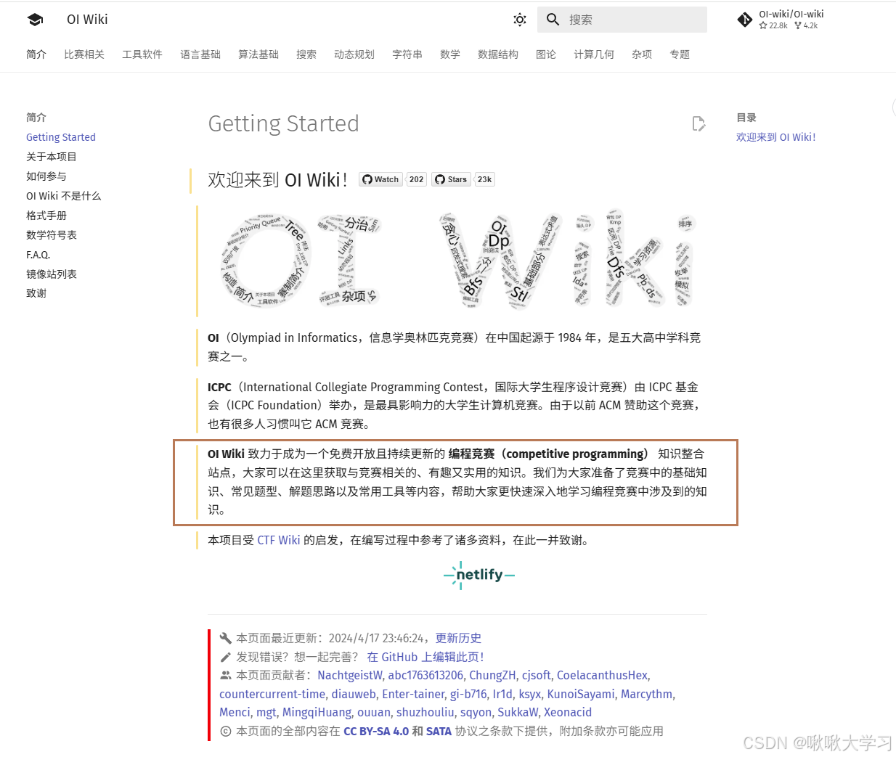896x757 pixels.
Task: Open 数学符号表 in the sidebar
Action: (x=52, y=235)
